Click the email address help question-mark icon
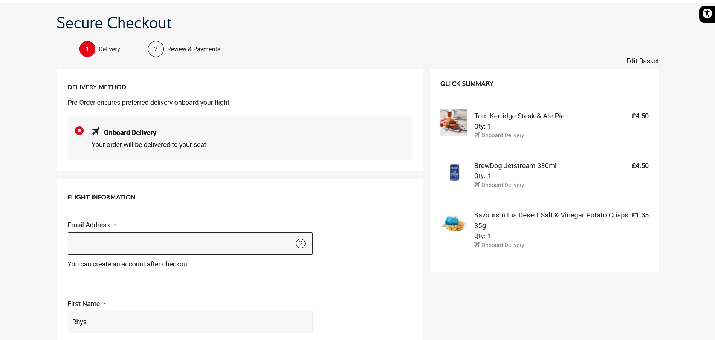715x340 pixels. pos(301,244)
